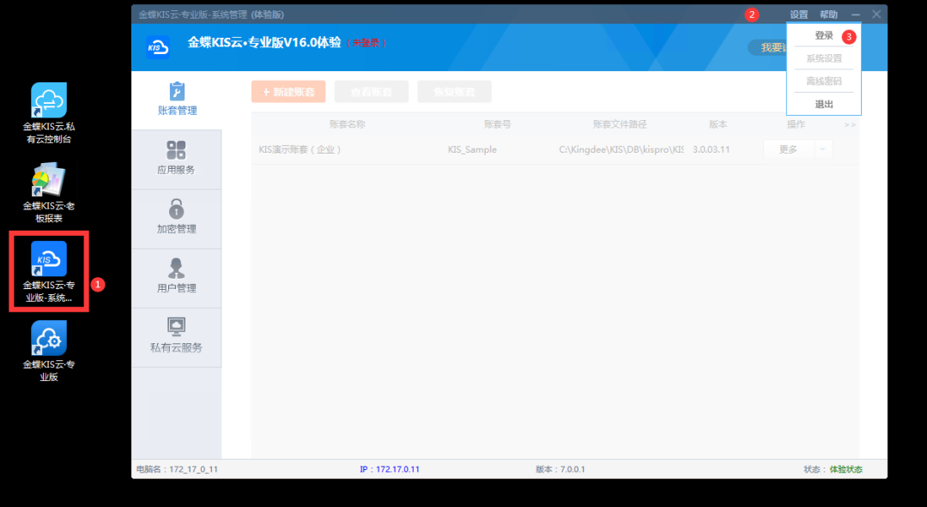Click the 未登录 label in header

click(367, 43)
